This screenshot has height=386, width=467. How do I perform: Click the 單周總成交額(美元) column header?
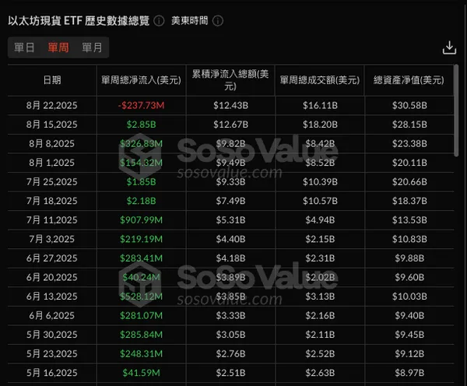(319, 80)
